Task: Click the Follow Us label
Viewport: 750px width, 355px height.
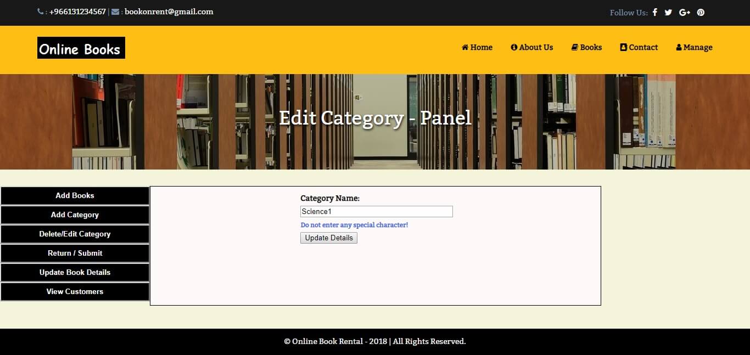Action: (x=629, y=13)
